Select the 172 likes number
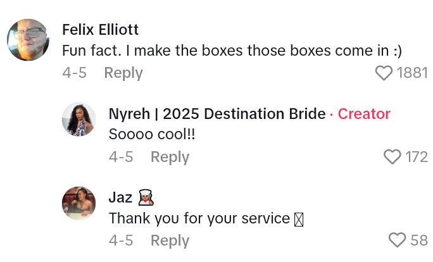Image resolution: width=433 pixels, height=262 pixels. click(x=417, y=157)
